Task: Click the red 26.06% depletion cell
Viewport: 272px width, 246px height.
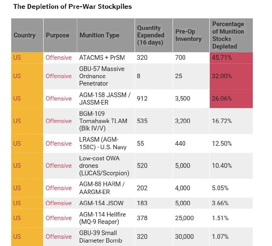Action: (231, 99)
